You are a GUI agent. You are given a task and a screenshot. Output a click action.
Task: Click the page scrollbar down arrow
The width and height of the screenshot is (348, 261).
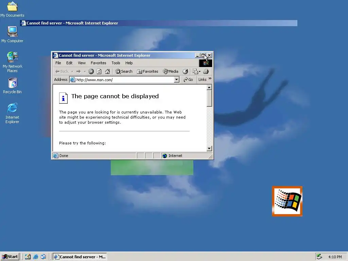(209, 149)
